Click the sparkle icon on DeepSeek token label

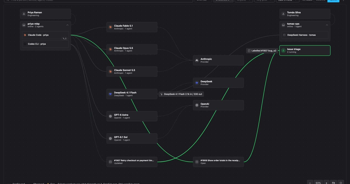point(162,94)
